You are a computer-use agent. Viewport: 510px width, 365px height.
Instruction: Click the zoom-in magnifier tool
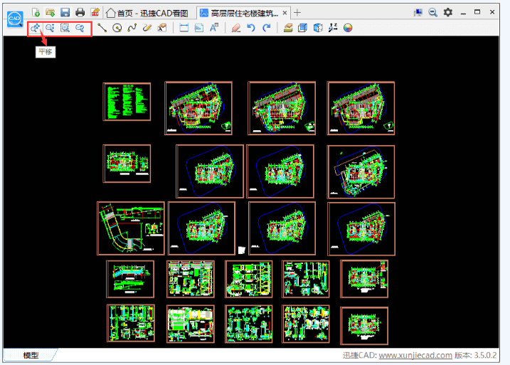[50, 28]
